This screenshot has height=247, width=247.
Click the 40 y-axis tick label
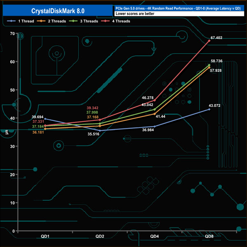click(12, 118)
